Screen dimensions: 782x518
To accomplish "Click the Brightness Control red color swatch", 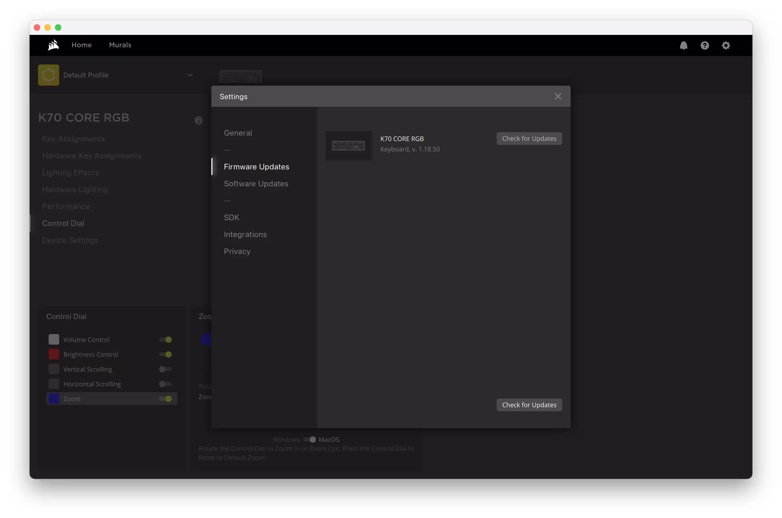I will [54, 354].
